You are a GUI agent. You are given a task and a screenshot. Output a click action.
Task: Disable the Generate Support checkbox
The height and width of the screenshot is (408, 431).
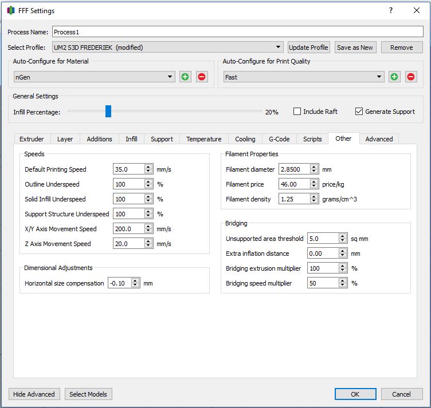pyautogui.click(x=359, y=112)
